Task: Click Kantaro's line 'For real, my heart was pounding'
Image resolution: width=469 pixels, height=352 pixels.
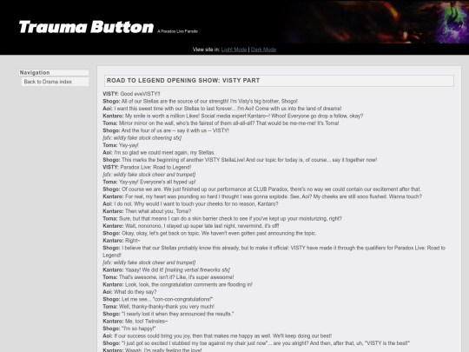Action: pyautogui.click(x=262, y=196)
